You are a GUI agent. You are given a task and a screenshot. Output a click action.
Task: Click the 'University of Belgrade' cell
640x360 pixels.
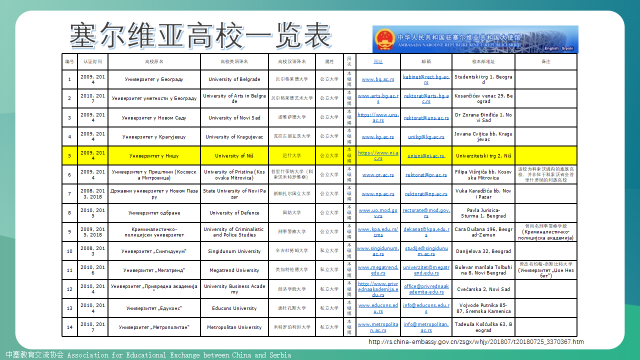tap(234, 79)
